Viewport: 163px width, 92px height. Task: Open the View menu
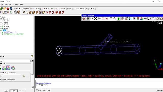coord(6,5)
